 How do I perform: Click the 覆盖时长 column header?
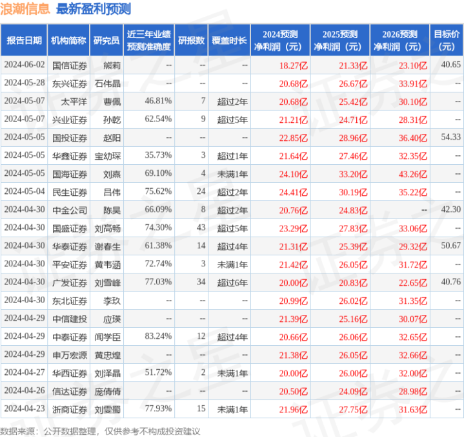229,40
